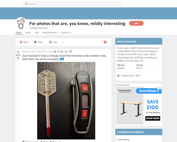Open the AdChoices info icon
This screenshot has width=177, height=142.
tap(158, 88)
